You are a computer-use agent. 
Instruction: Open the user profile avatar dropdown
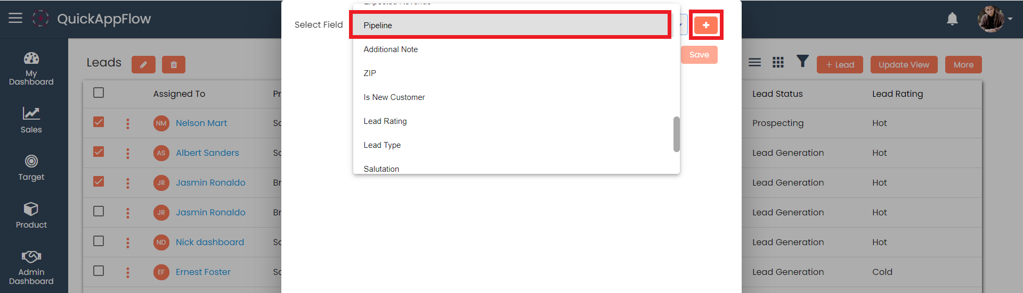(994, 19)
